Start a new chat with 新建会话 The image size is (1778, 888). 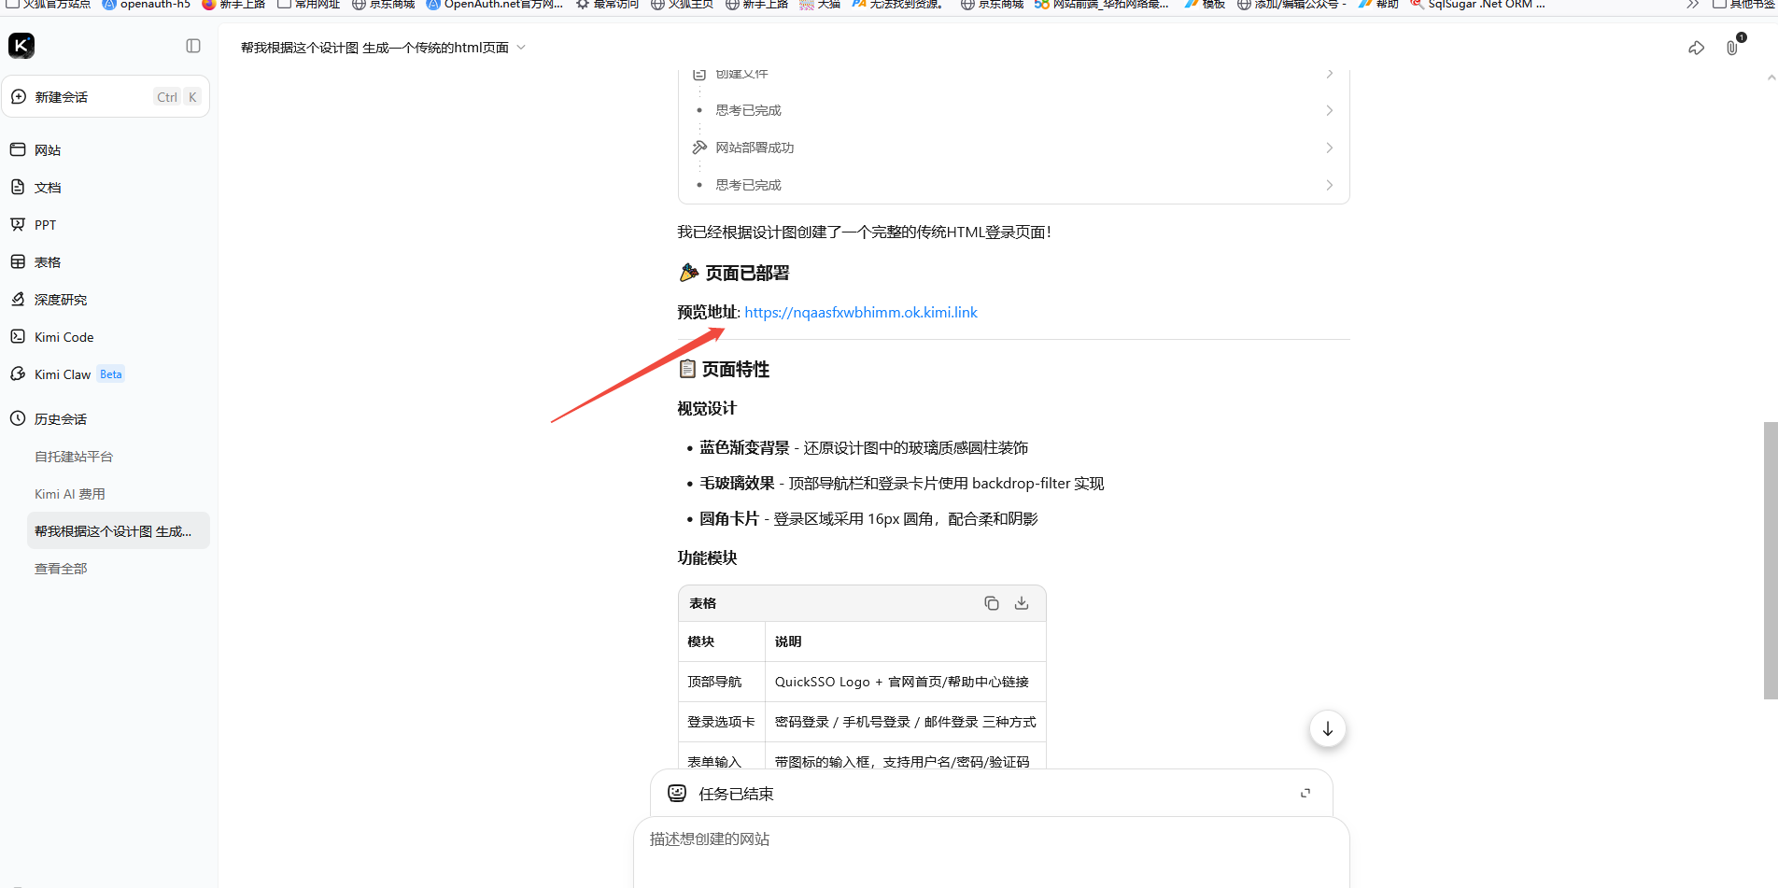(x=106, y=97)
